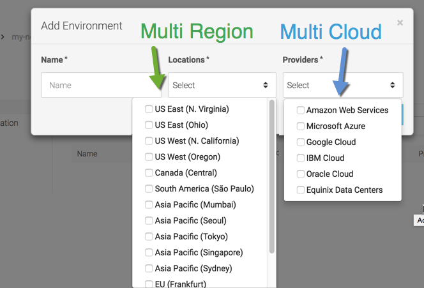Select South America (São Paulo) checkbox
Viewport: 424px width, 288px height.
[149, 189]
